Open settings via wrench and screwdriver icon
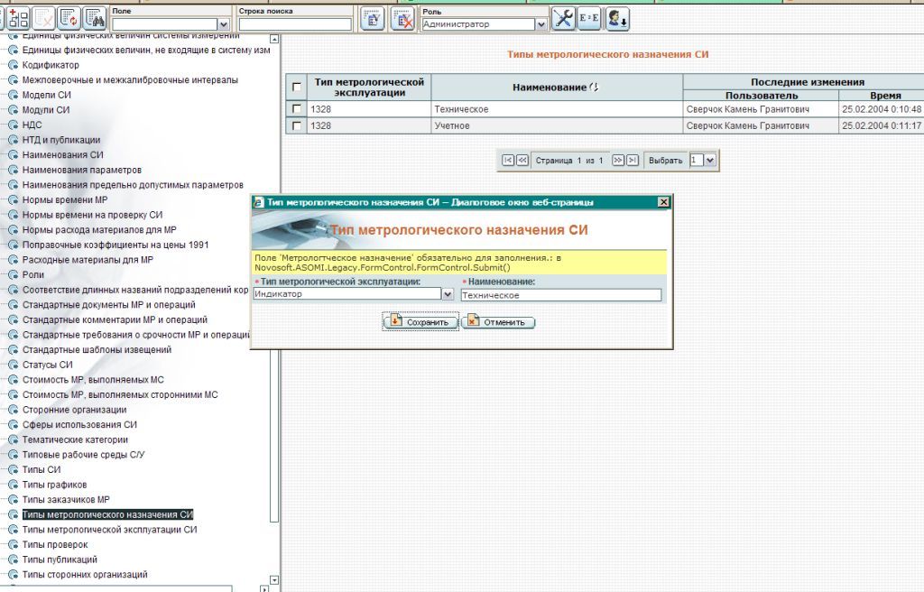 (x=563, y=18)
